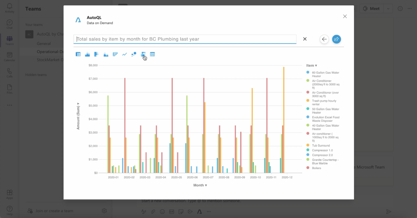The width and height of the screenshot is (417, 218).
Task: Open more apps ellipsis in the sidebar
Action: coord(9,105)
